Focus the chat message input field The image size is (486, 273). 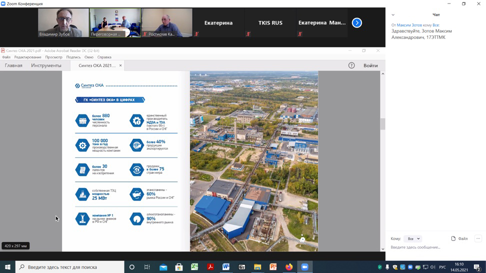point(434,248)
